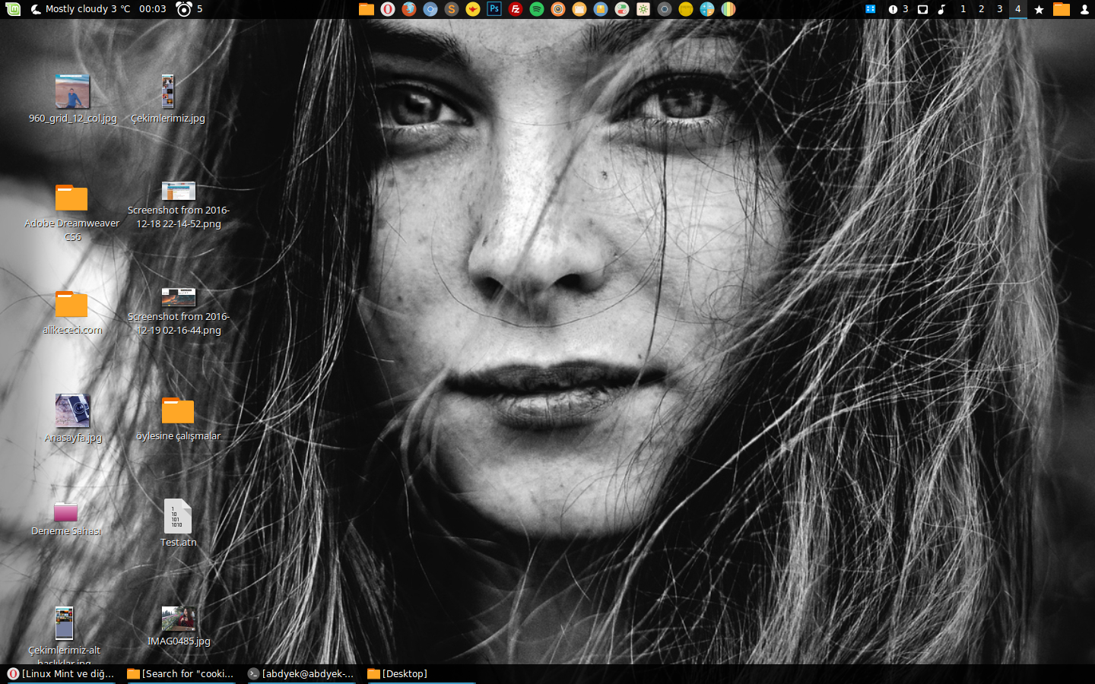This screenshot has height=684, width=1095.
Task: Open the user account applet
Action: tap(1084, 9)
